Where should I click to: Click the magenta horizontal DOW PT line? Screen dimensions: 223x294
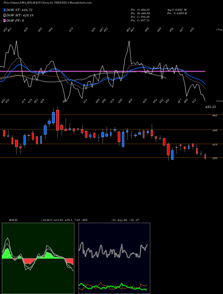click(x=103, y=71)
